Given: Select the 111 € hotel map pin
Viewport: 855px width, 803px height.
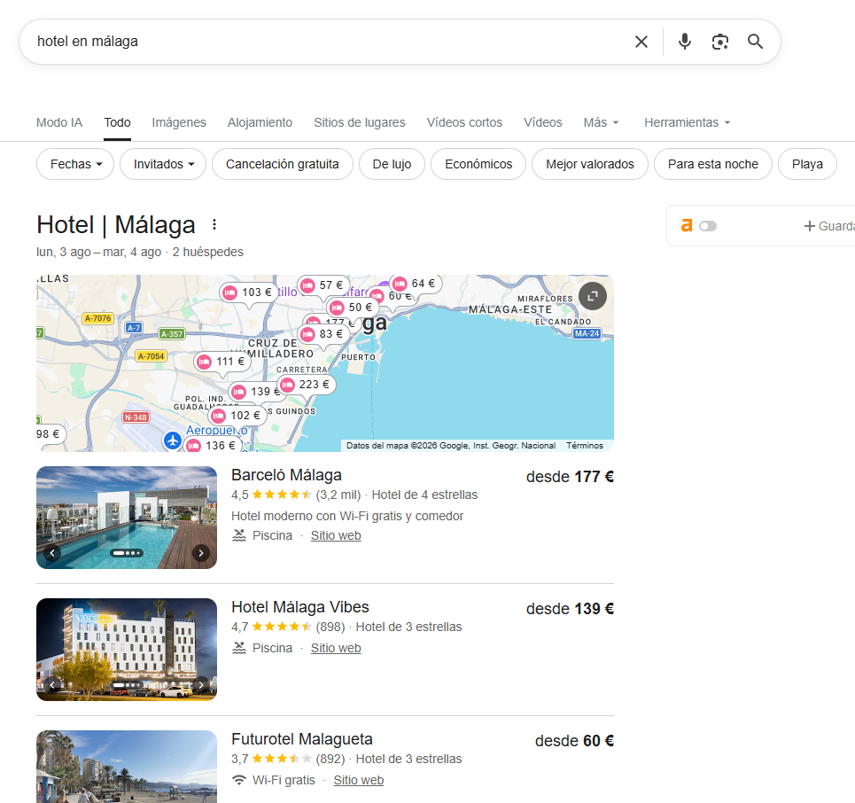Looking at the screenshot, I should tap(222, 362).
